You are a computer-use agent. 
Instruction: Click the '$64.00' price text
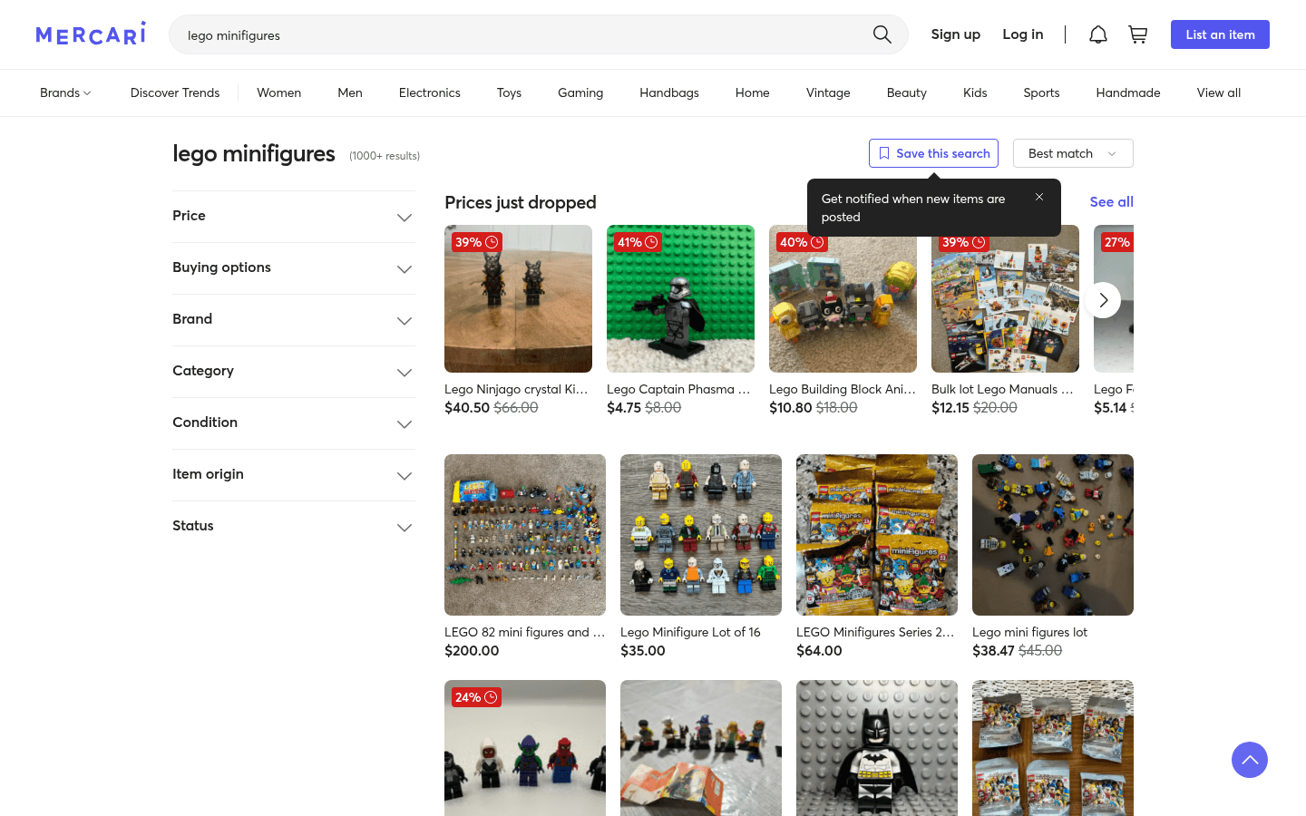click(x=819, y=650)
